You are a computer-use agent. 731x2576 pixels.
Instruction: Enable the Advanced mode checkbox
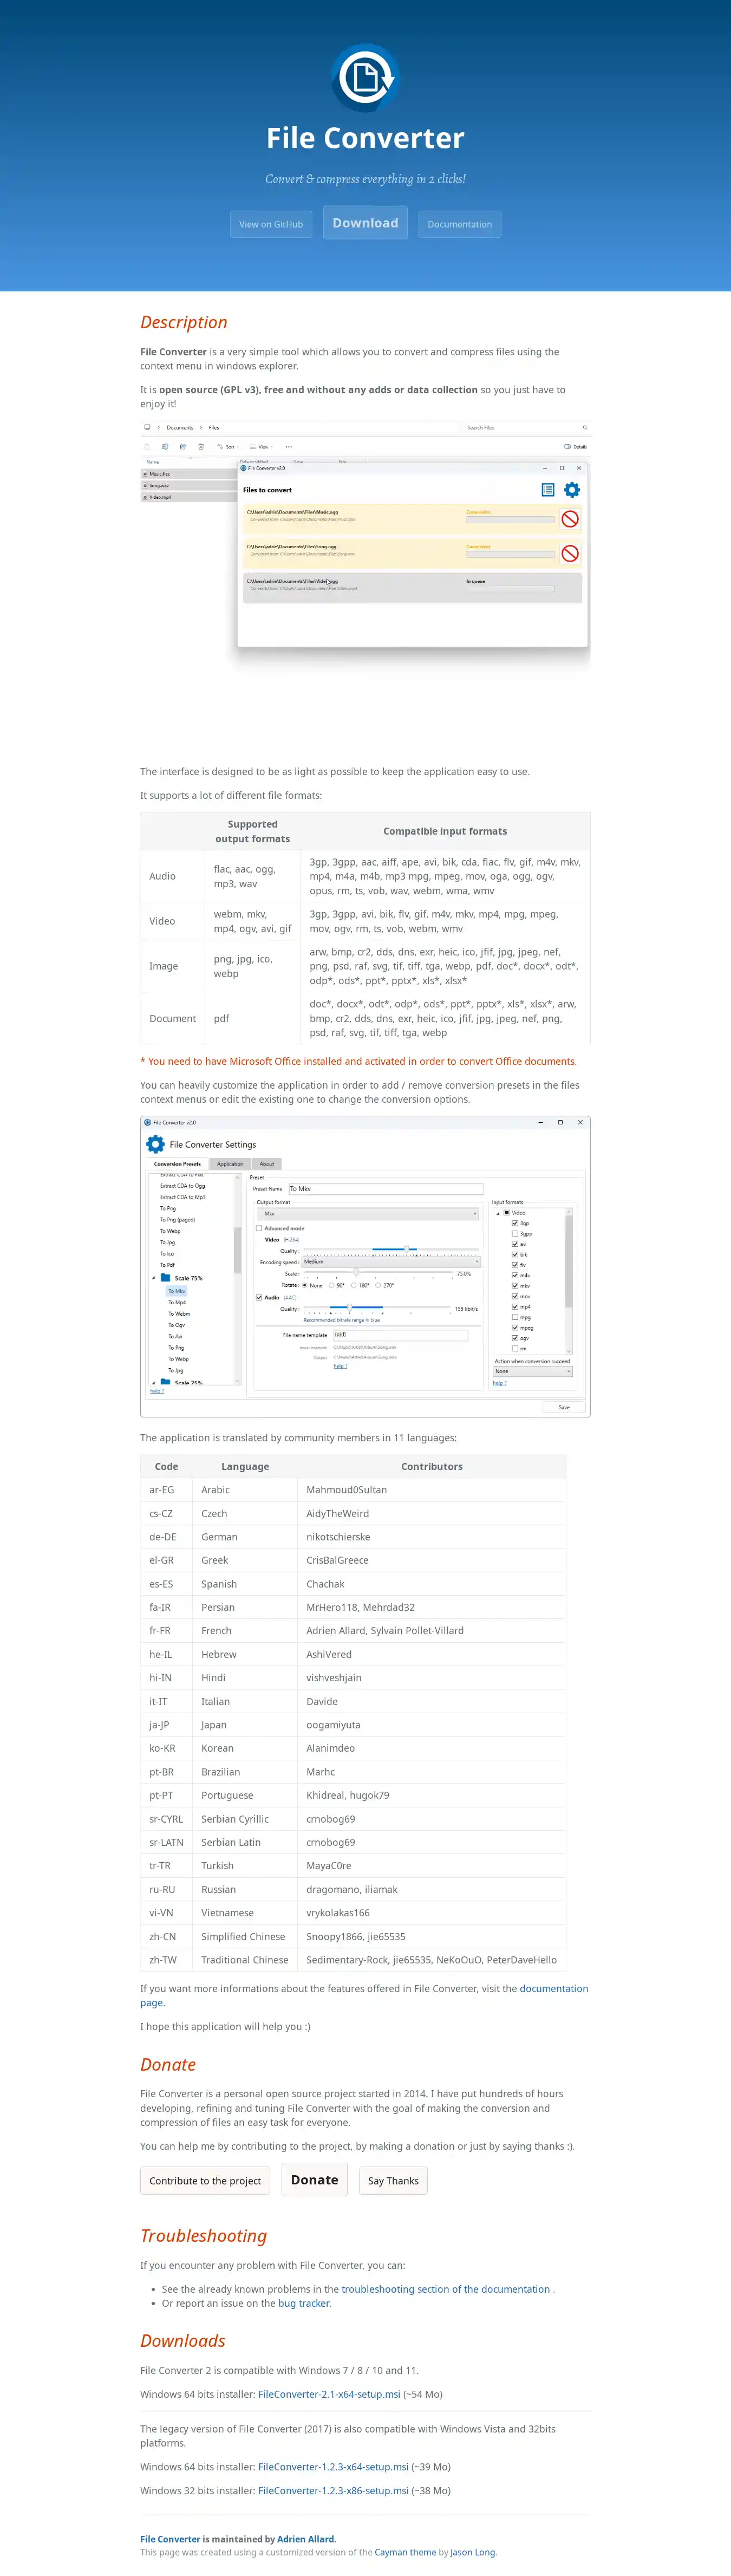coord(259,1228)
